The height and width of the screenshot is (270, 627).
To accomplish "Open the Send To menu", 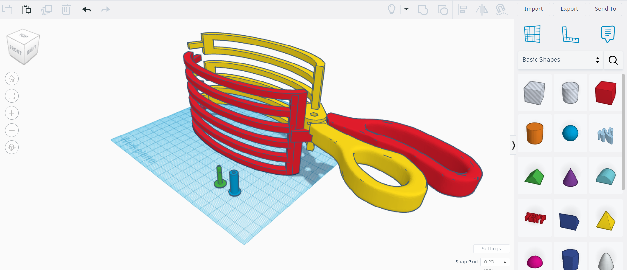I will [605, 9].
